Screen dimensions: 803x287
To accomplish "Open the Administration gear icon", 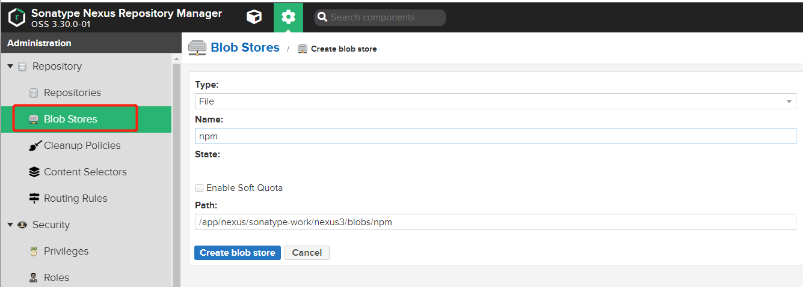I will pyautogui.click(x=288, y=17).
